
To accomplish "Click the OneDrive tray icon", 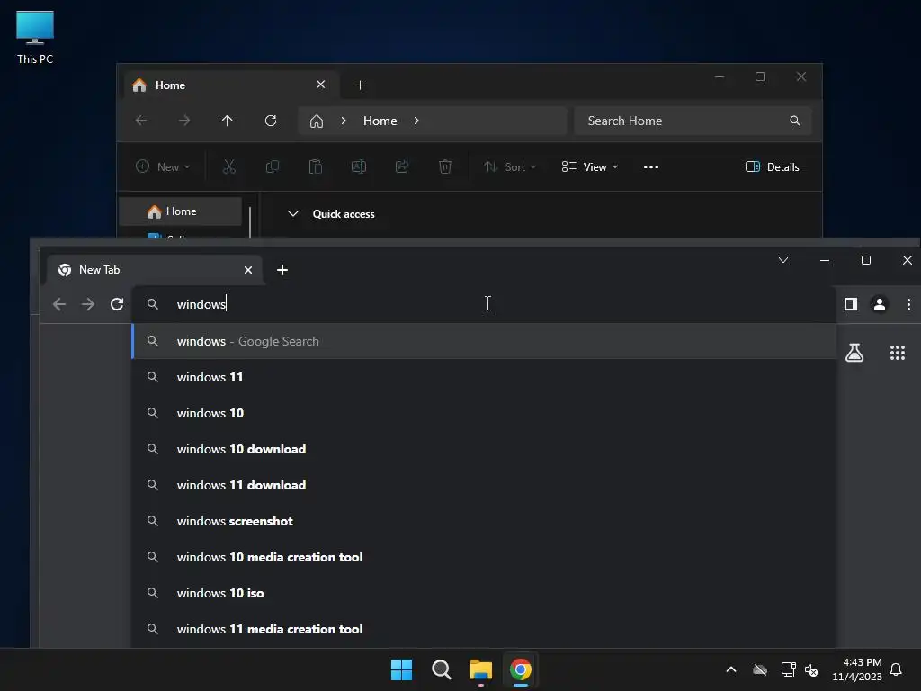I will point(760,669).
